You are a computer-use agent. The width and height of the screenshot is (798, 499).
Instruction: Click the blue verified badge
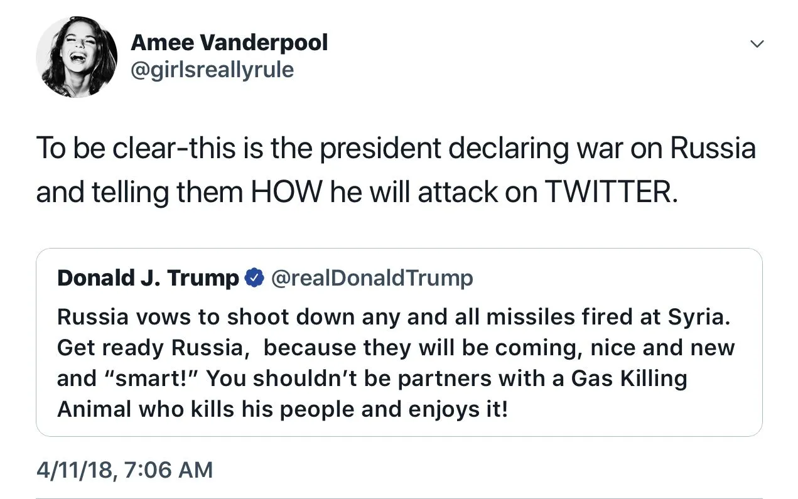254,277
